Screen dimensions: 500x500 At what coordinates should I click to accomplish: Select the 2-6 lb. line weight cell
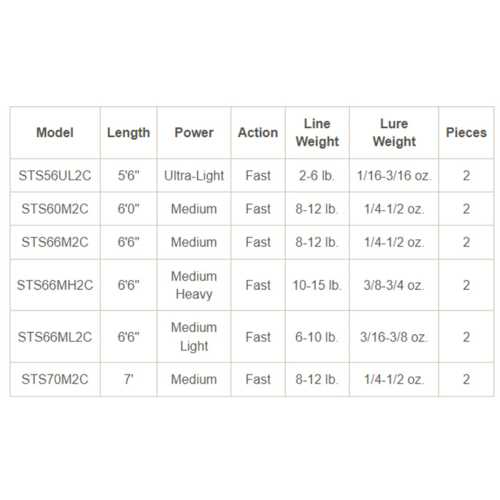pos(317,176)
